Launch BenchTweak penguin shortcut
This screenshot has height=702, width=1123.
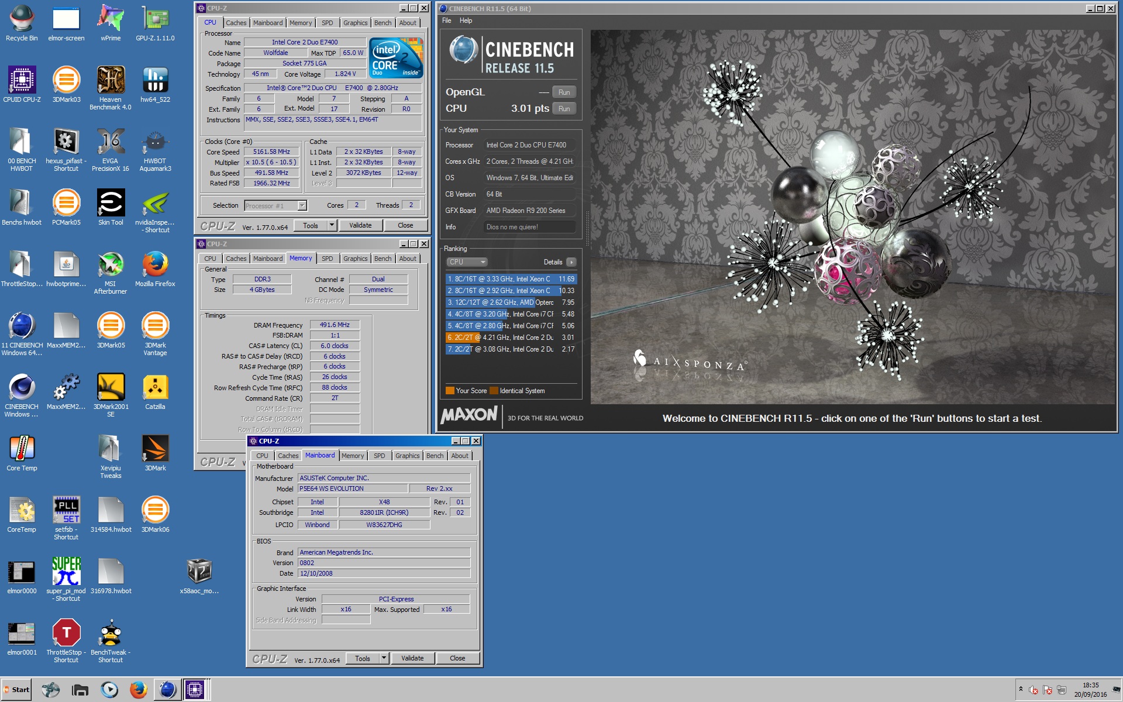(x=111, y=641)
